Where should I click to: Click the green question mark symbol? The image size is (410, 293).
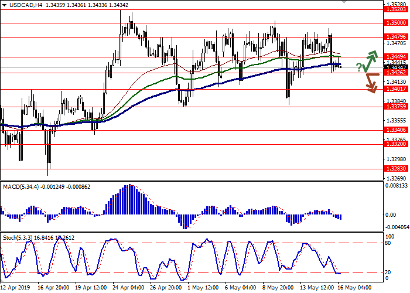pos(358,67)
